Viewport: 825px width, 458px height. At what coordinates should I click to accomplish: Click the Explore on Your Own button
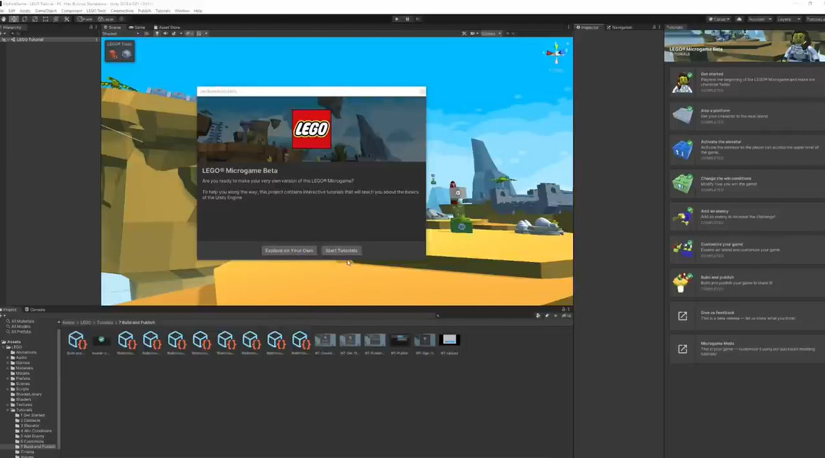click(289, 251)
